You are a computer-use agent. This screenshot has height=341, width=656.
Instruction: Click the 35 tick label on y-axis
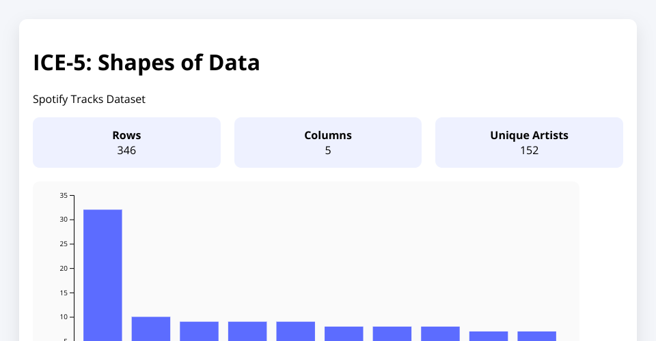(x=64, y=196)
